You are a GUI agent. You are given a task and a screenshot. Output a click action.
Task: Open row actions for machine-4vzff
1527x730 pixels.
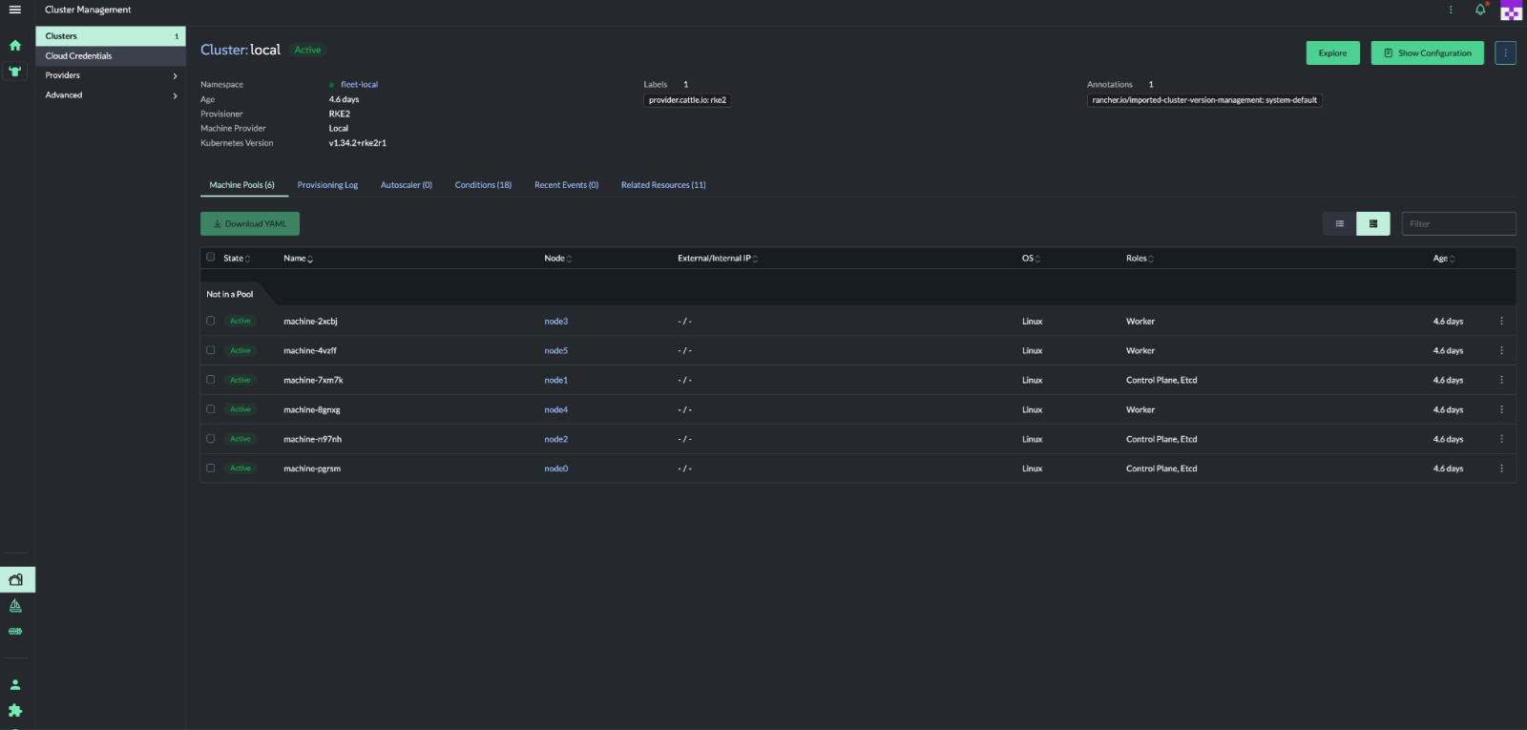1501,351
